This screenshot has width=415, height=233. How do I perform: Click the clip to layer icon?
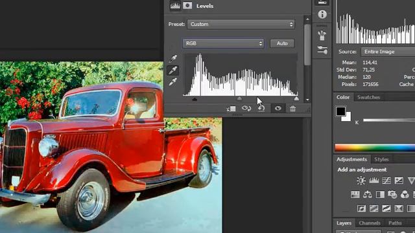(x=231, y=109)
